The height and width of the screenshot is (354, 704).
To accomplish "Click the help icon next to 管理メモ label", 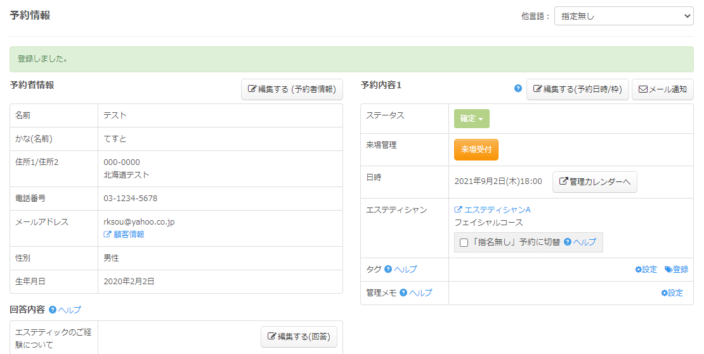I will 403,293.
